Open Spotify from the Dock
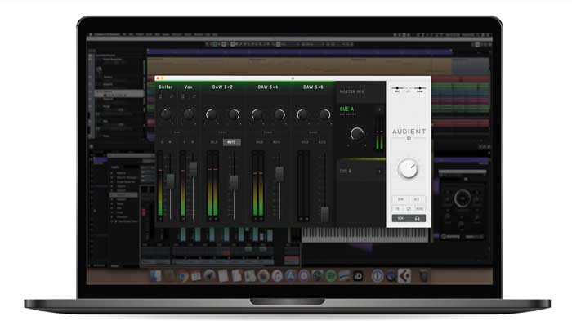Screen dimensions: 572x321 coord(331,276)
